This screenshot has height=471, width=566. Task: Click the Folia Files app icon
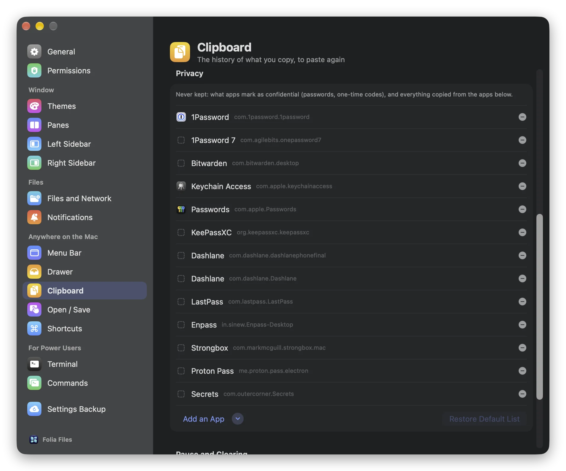(x=34, y=440)
